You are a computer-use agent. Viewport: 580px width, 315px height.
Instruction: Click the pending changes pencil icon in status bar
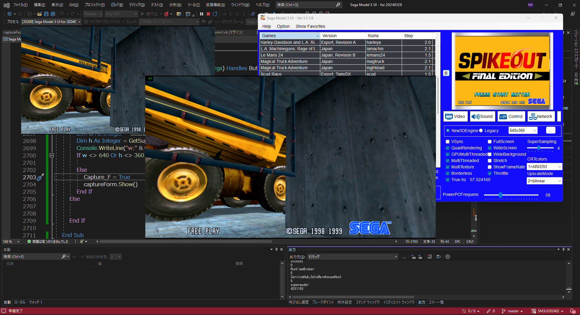tap(489, 311)
